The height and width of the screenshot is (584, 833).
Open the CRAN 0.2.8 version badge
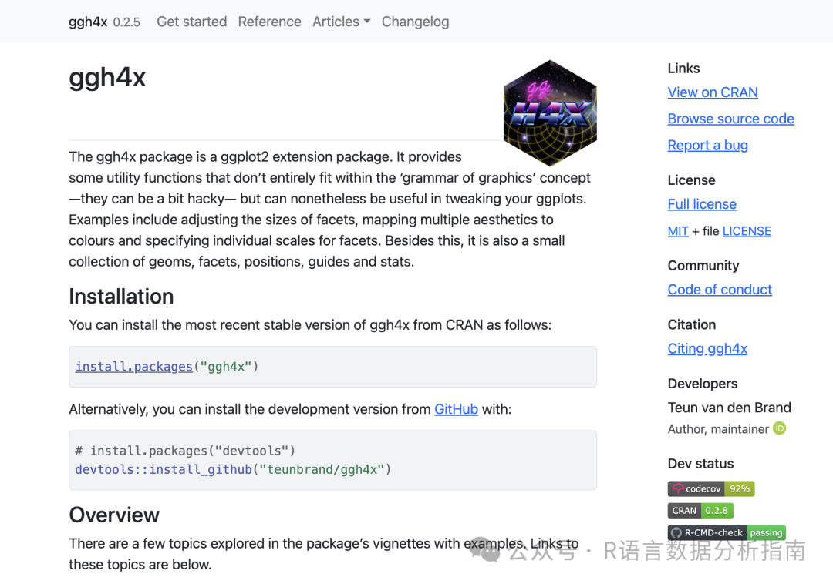coord(700,510)
